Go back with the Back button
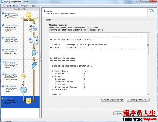Viewport: 158px width, 122px height. (x=118, y=114)
